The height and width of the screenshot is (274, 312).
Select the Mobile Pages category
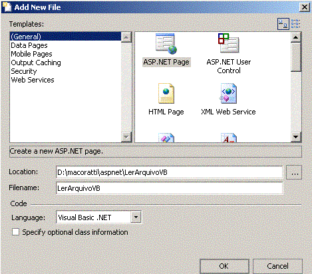click(31, 54)
